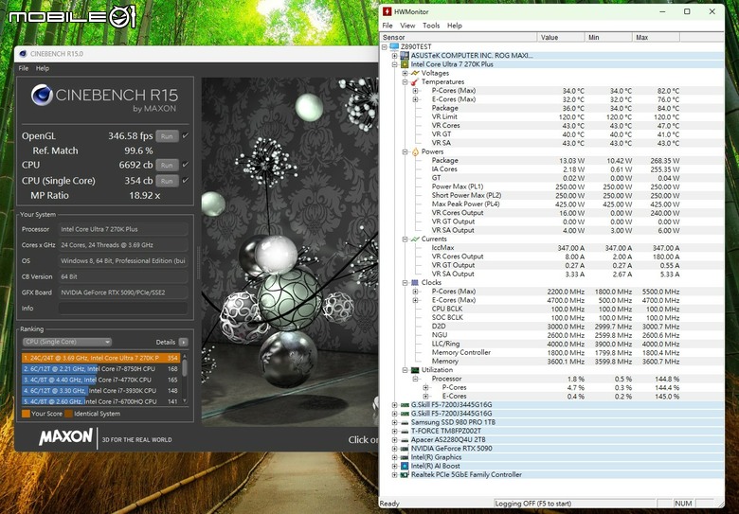
Task: Run the CPU (Single Core) benchmark
Action: click(167, 181)
